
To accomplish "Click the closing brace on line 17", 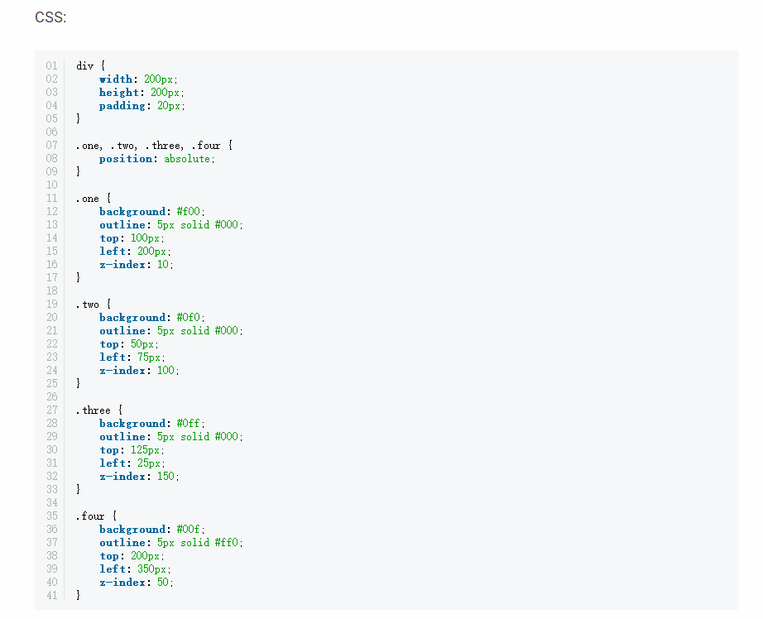I will tap(78, 278).
